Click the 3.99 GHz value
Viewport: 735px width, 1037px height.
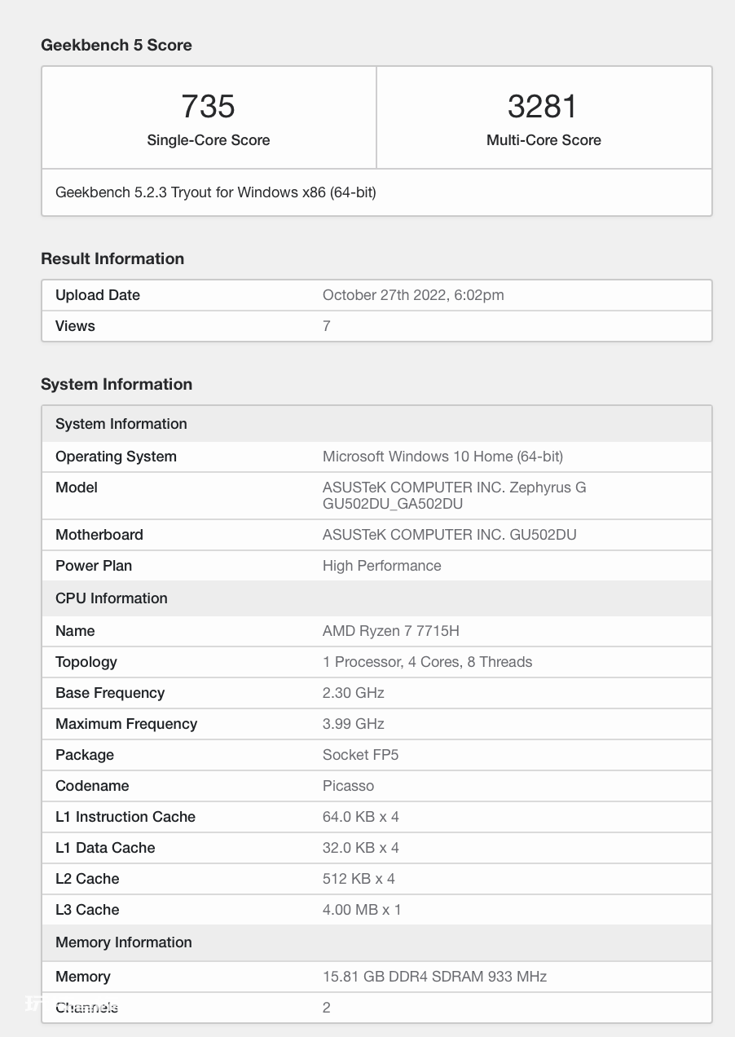pyautogui.click(x=354, y=724)
